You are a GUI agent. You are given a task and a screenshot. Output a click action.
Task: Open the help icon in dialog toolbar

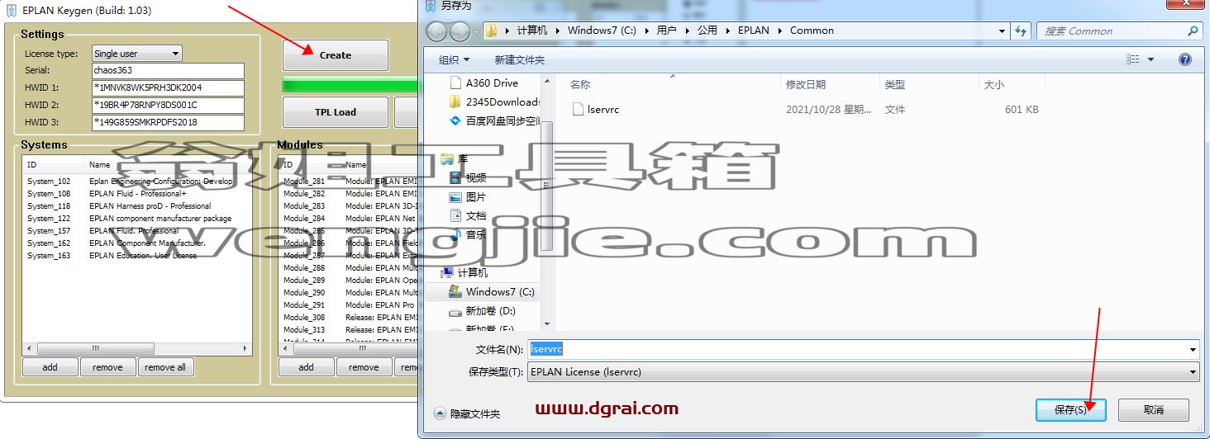(1184, 59)
